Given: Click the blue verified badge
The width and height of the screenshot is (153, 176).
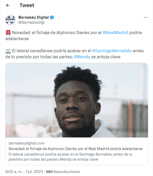Looking at the screenshot, I should (x=52, y=17).
